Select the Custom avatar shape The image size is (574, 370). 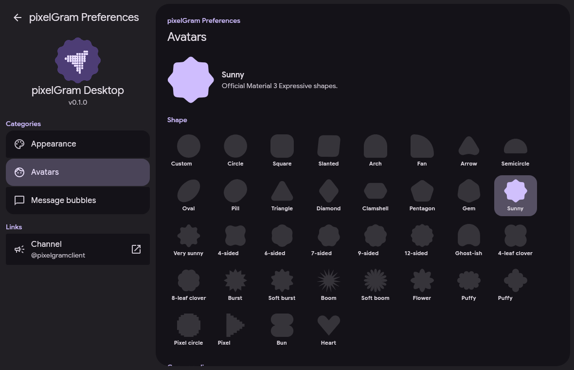pos(189,151)
